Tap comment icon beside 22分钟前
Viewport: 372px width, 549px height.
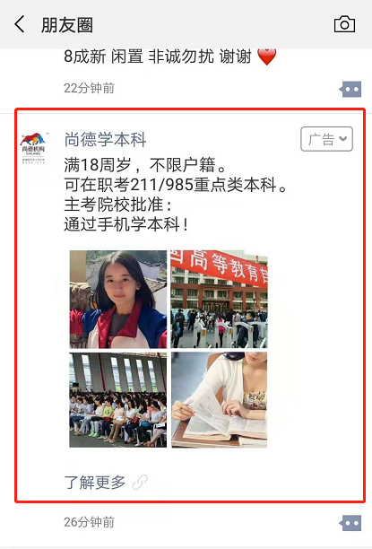350,90
